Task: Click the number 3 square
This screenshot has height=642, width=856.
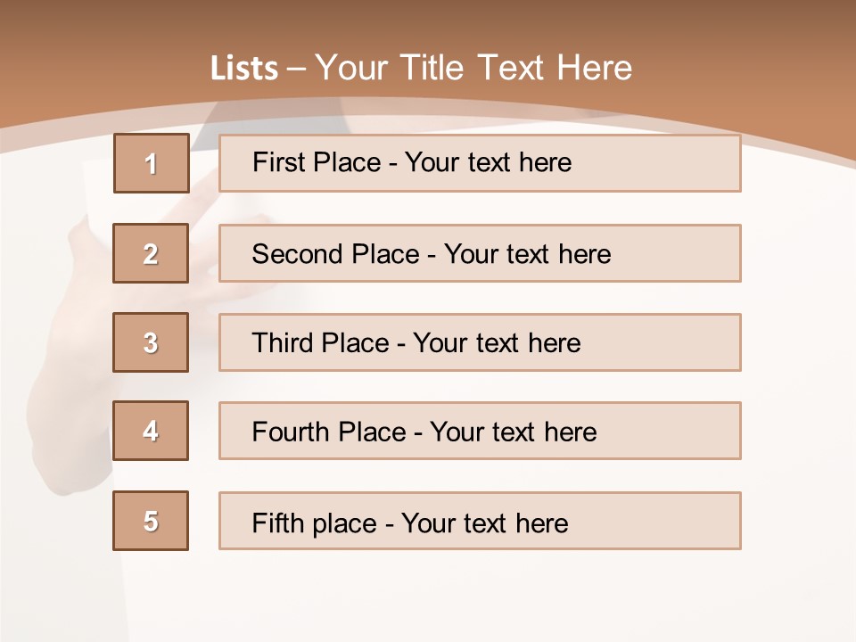Action: [151, 342]
